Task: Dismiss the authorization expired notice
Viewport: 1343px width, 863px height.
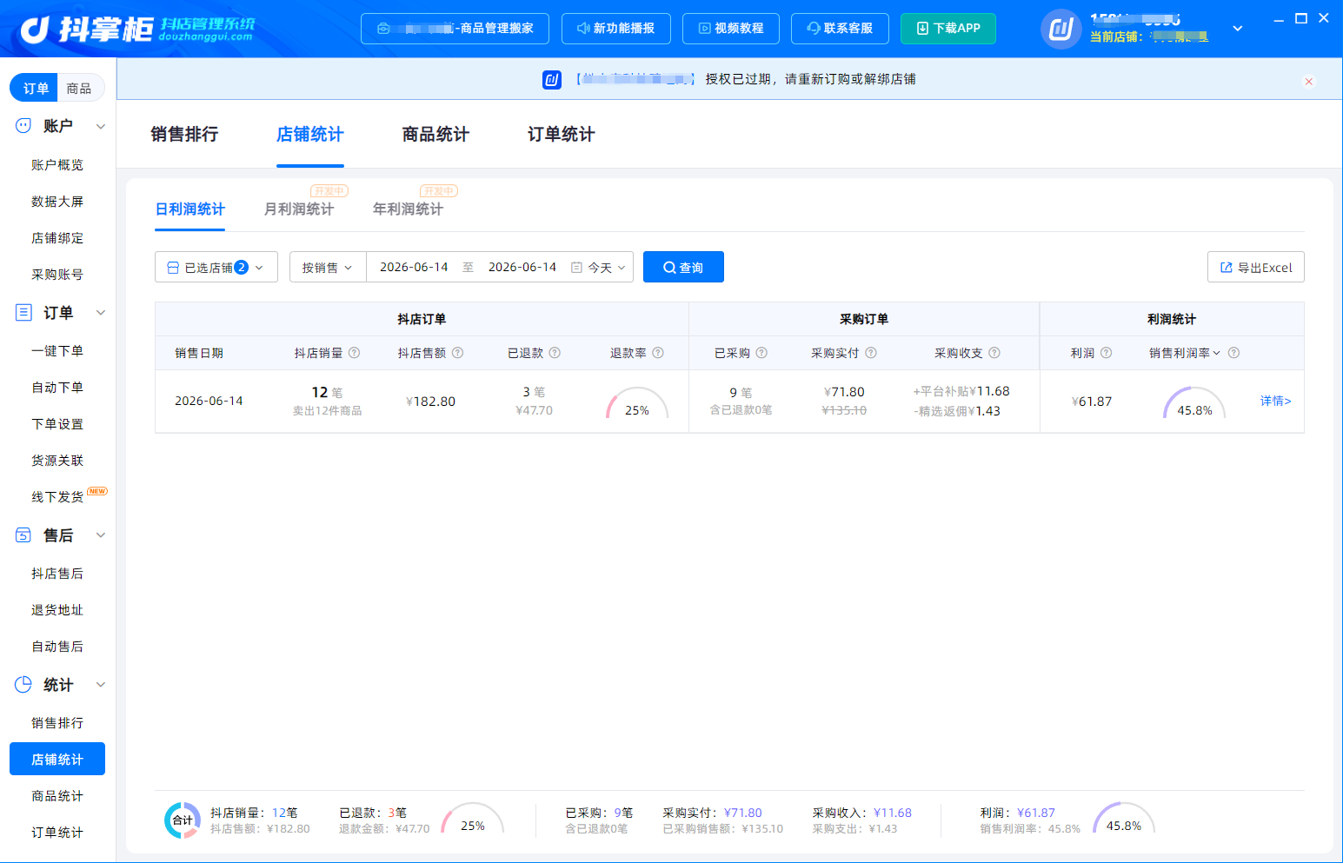Action: tap(1308, 82)
